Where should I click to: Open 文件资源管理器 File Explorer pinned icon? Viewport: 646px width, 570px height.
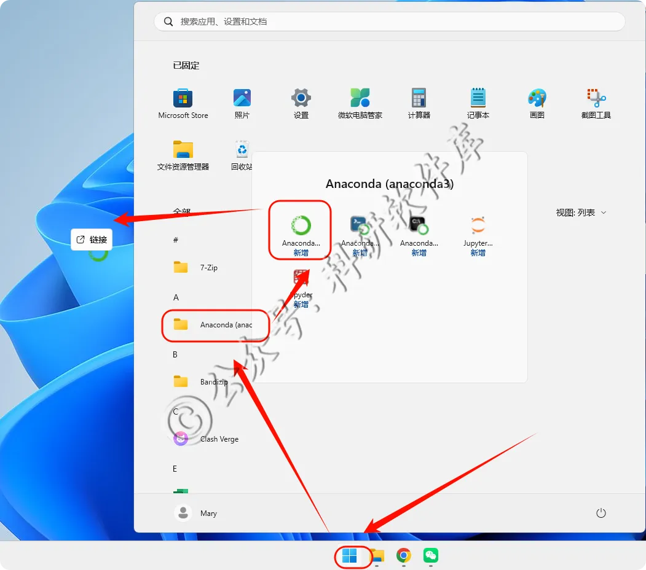[183, 155]
